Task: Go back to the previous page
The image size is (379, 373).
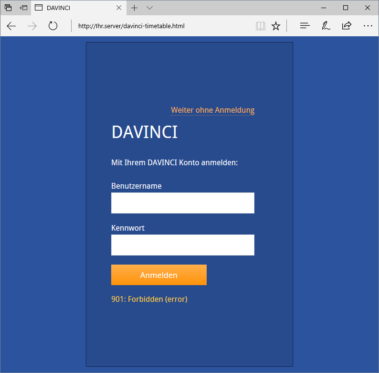Action: (11, 26)
